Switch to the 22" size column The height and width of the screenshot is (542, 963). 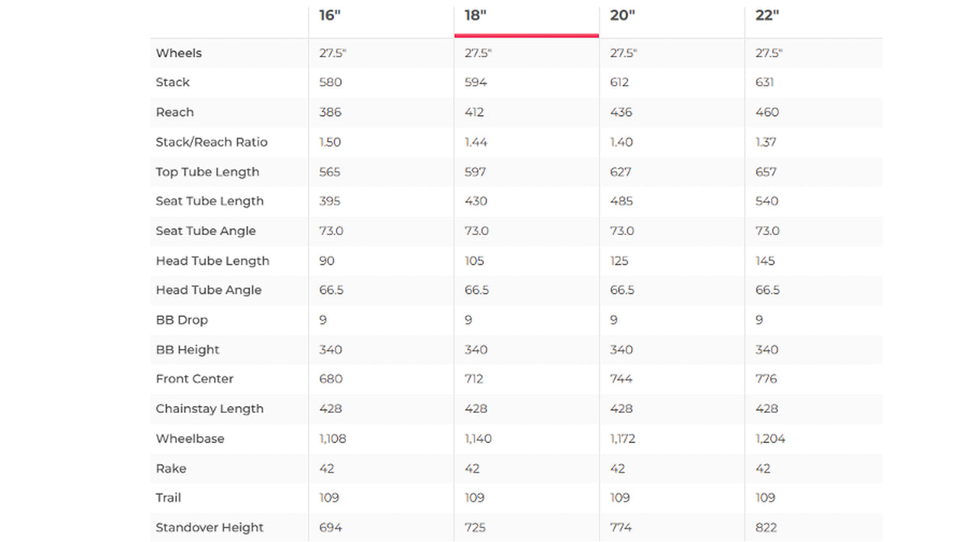click(768, 17)
